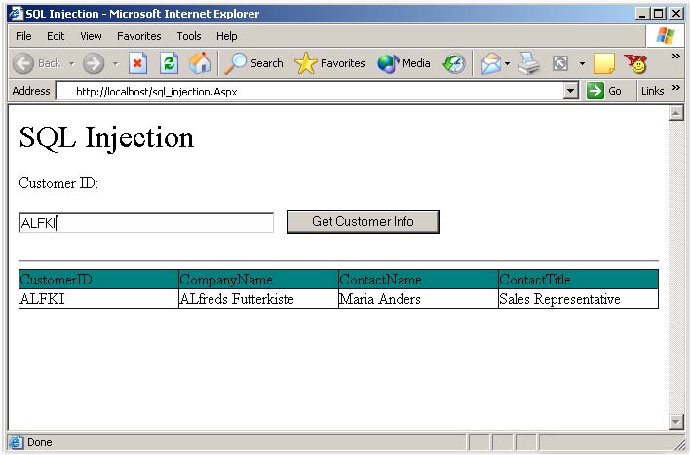Open the Tools menu
The image size is (691, 455).
[x=189, y=36]
